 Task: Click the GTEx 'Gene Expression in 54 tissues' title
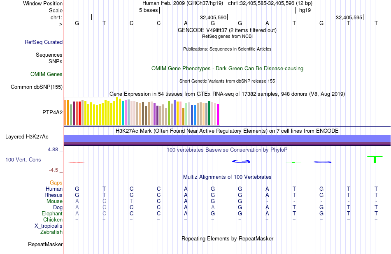(x=227, y=94)
